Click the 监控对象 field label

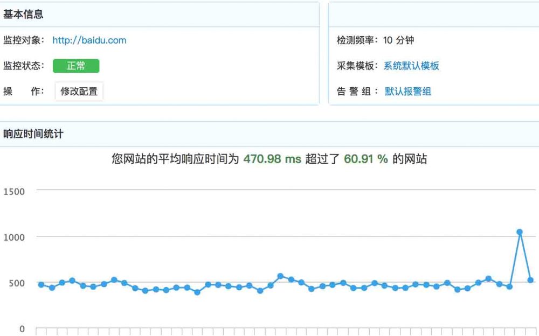pyautogui.click(x=24, y=40)
